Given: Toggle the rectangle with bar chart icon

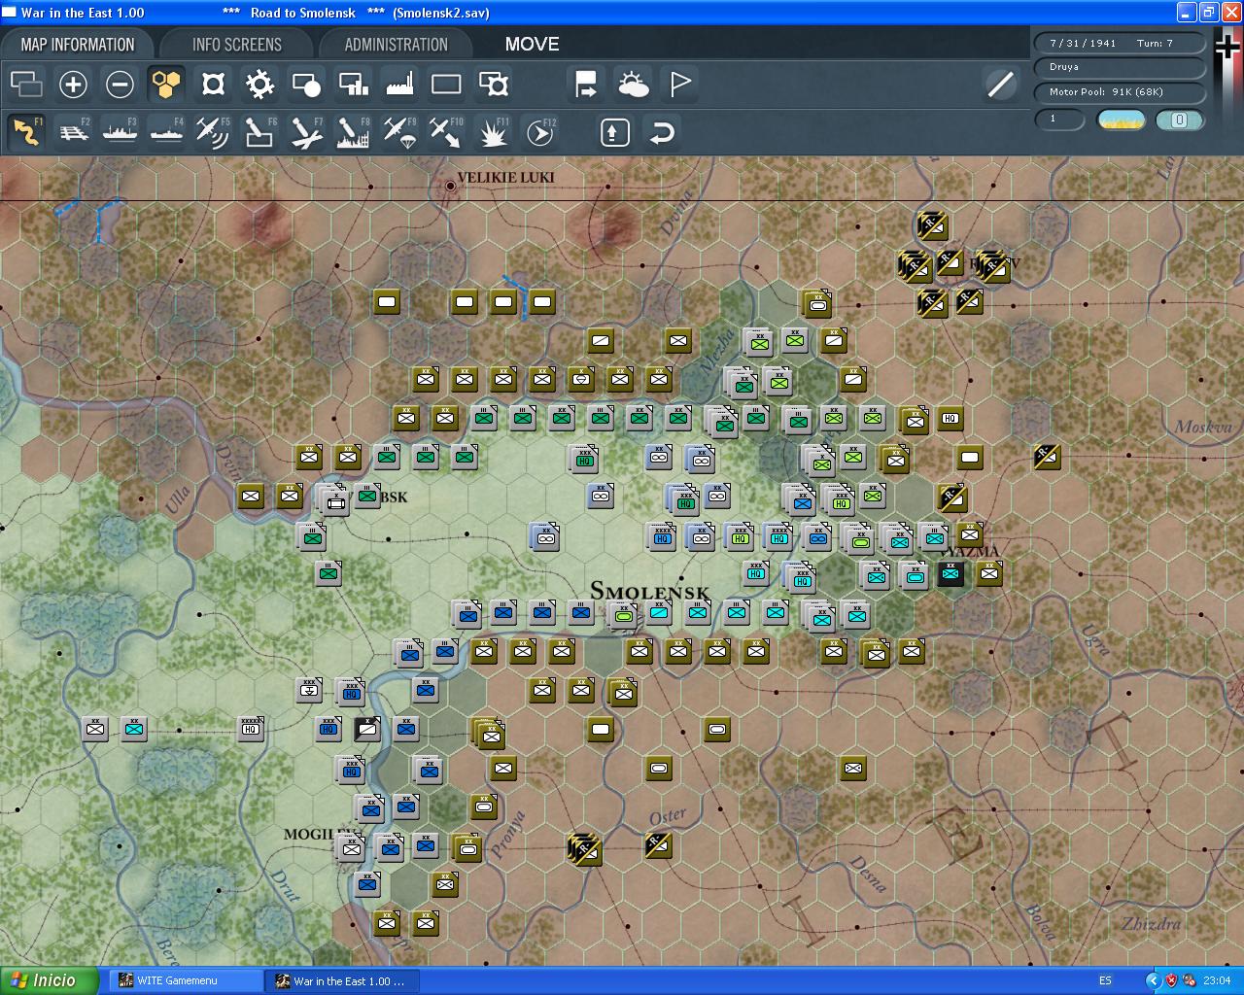Looking at the screenshot, I should coord(353,85).
